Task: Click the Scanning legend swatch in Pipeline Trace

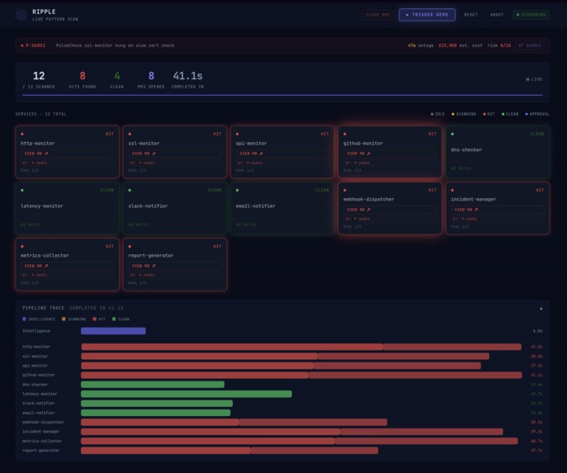Action: tap(64, 319)
